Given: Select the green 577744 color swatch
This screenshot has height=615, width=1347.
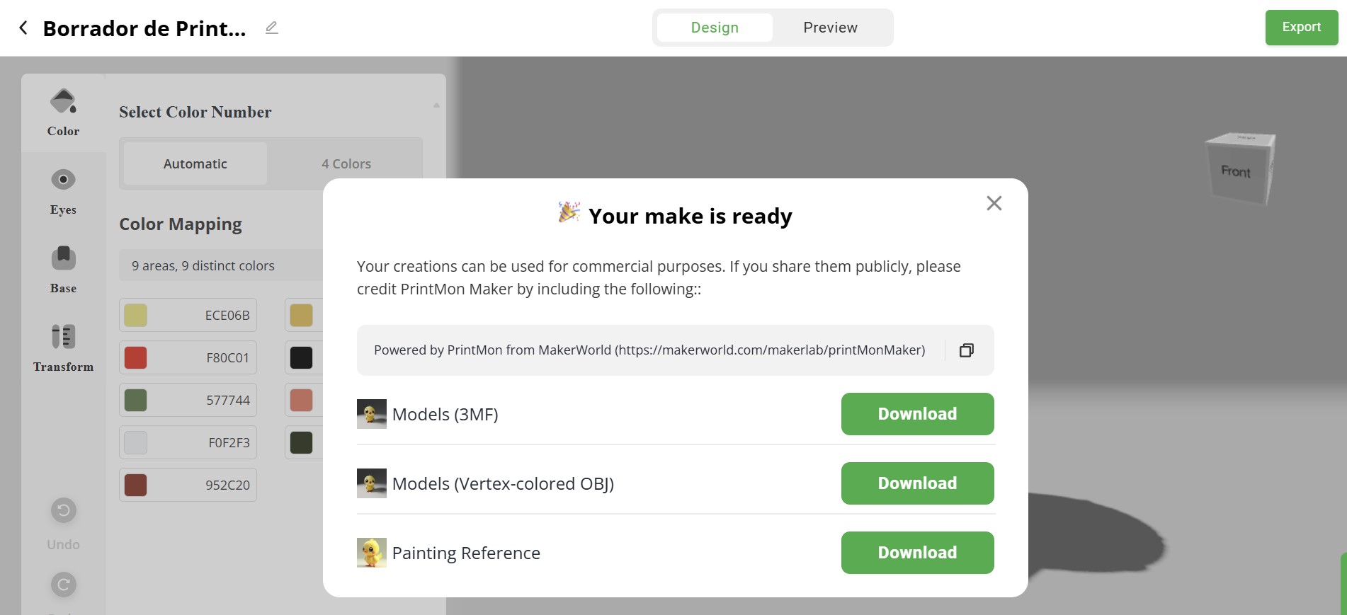Looking at the screenshot, I should [x=136, y=400].
